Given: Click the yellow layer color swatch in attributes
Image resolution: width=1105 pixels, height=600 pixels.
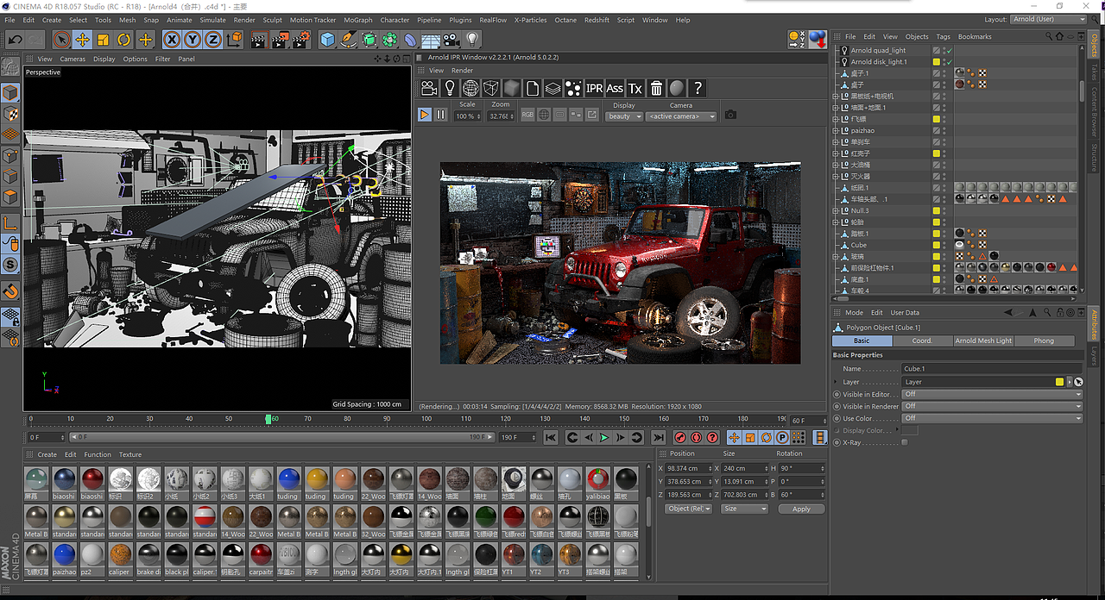Looking at the screenshot, I should (1059, 382).
